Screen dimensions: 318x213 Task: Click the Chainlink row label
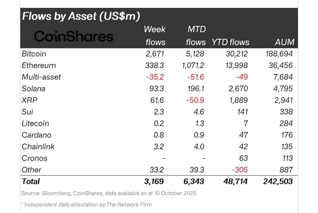(38, 147)
